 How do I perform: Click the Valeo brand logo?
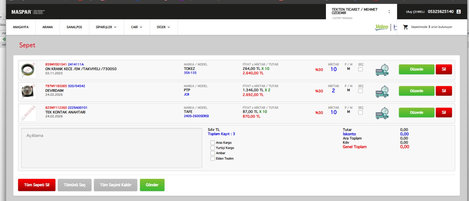pyautogui.click(x=382, y=27)
